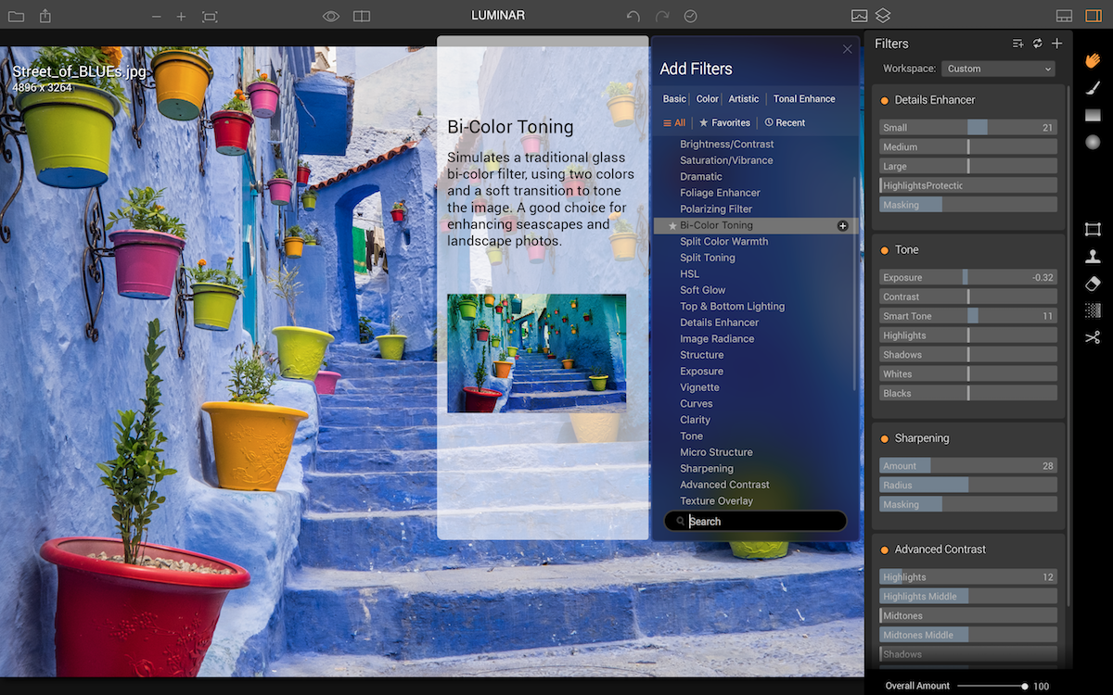Close the Add Filters popup
The height and width of the screenshot is (695, 1113).
[847, 49]
